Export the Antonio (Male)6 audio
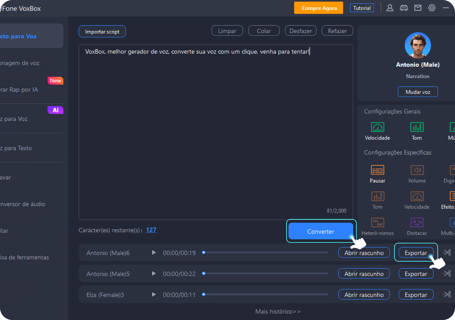This screenshot has height=320, width=455. pyautogui.click(x=416, y=253)
